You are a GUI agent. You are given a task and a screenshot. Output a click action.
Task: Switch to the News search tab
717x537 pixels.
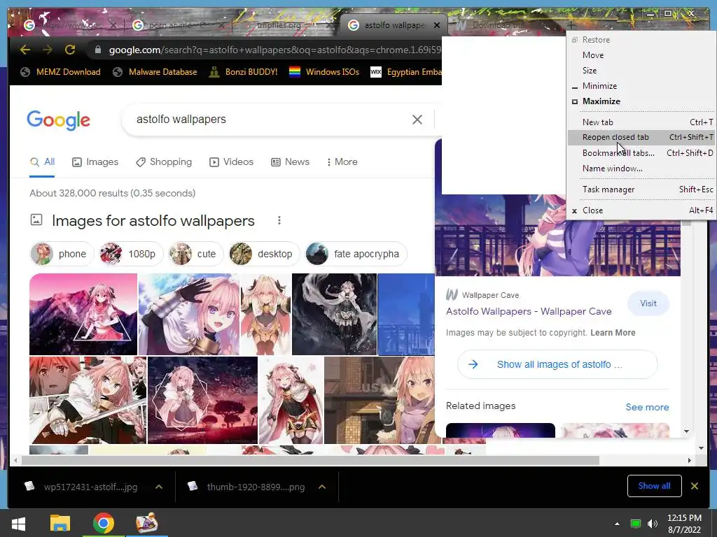[x=290, y=162]
